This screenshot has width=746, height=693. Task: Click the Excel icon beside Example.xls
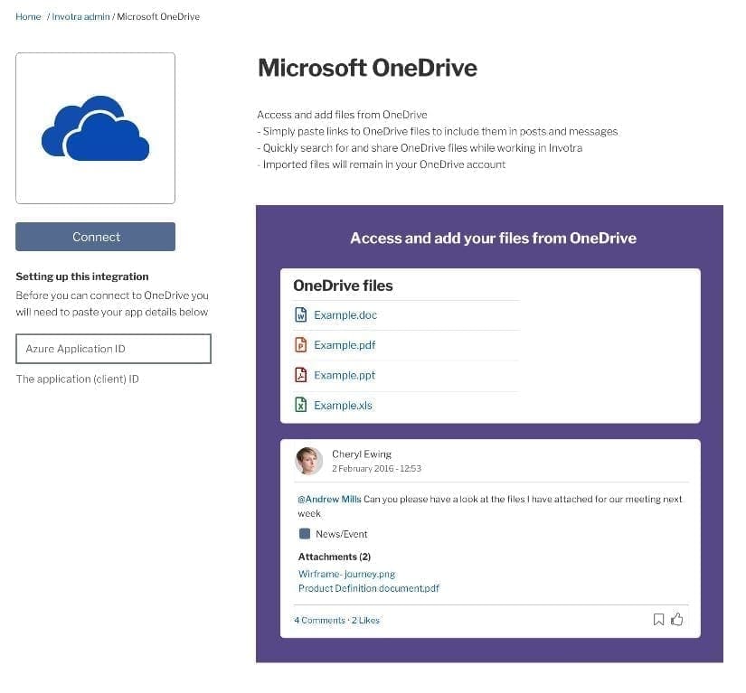[301, 405]
